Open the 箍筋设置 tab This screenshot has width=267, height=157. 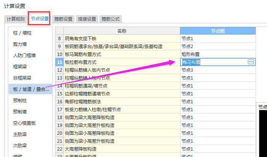pyautogui.click(x=63, y=19)
